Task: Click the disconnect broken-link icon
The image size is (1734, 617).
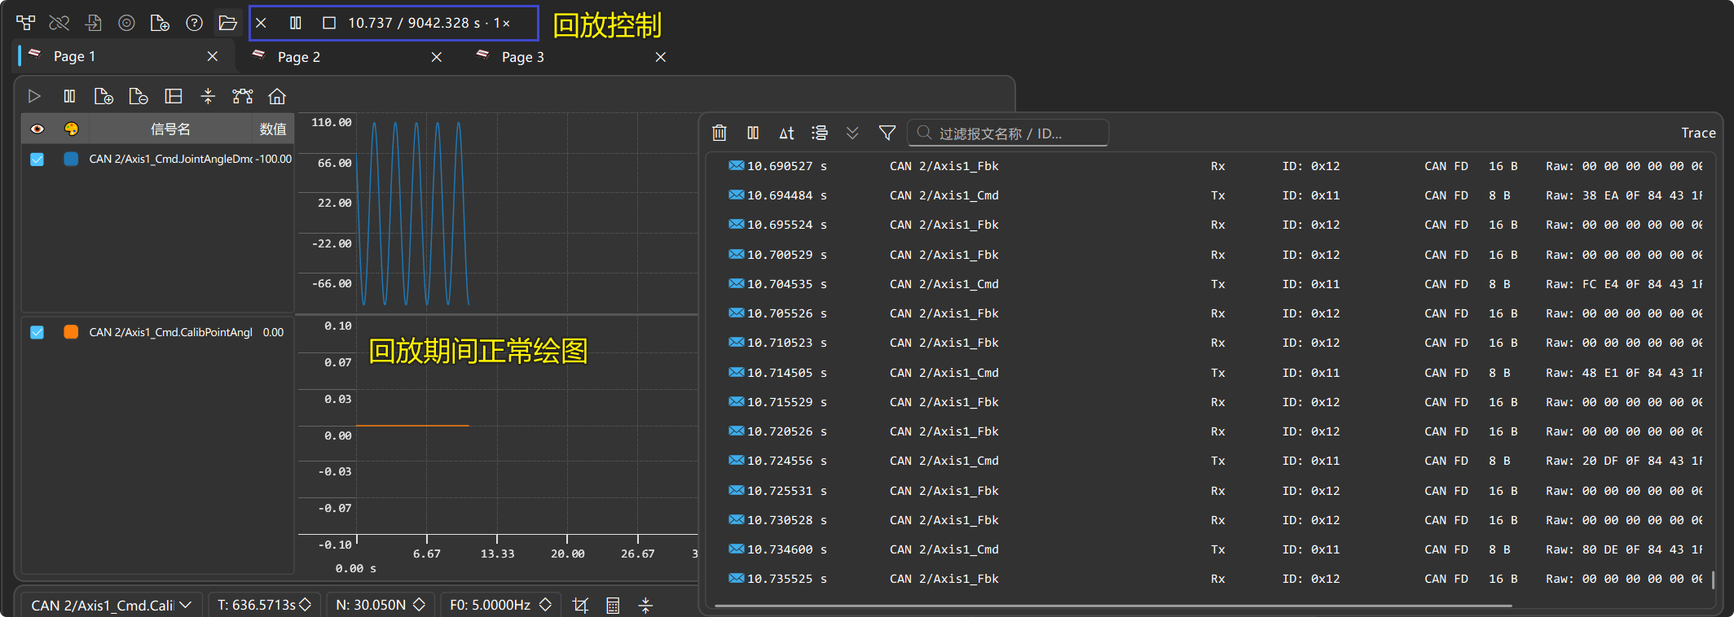Action: 59,23
